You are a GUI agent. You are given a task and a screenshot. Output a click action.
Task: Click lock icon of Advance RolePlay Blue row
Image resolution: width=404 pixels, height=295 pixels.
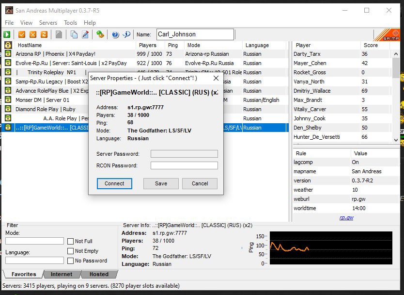pos(8,91)
